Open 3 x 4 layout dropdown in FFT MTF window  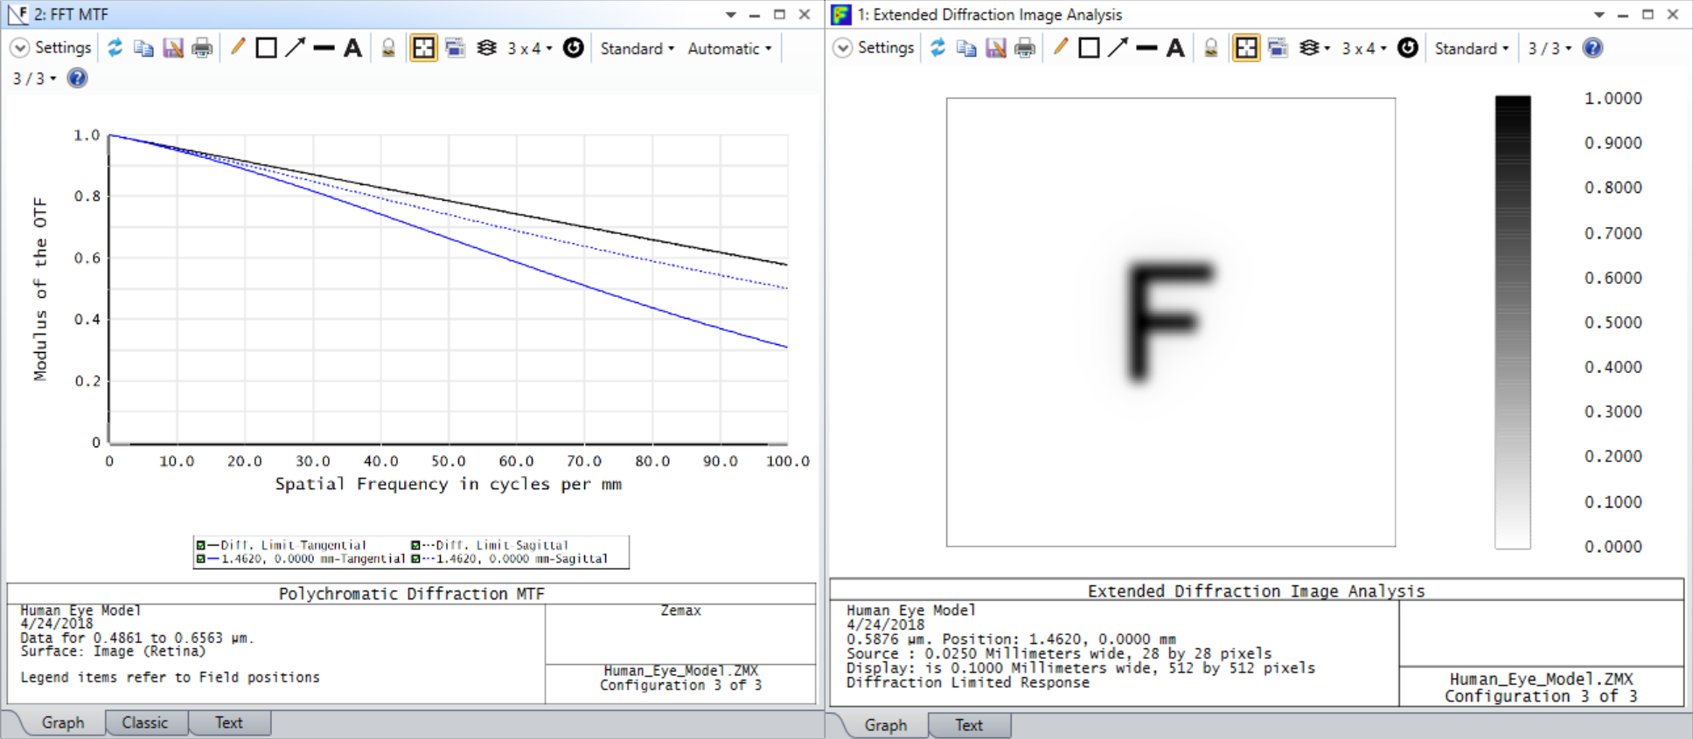tap(530, 49)
